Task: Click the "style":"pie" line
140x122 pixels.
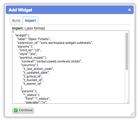Action: (28, 54)
